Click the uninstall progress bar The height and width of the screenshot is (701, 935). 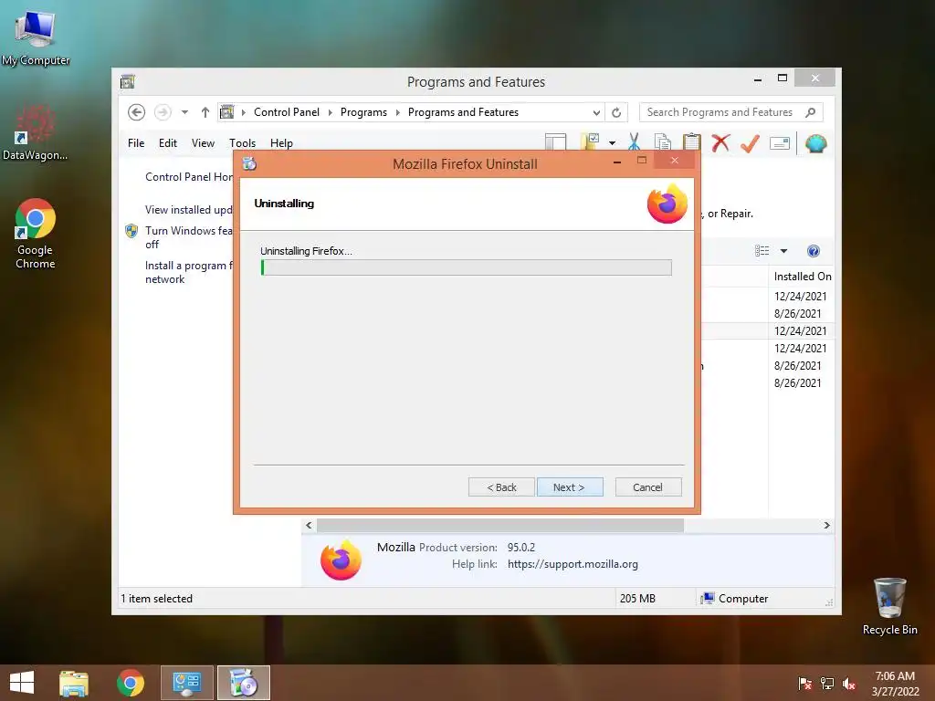pos(467,267)
